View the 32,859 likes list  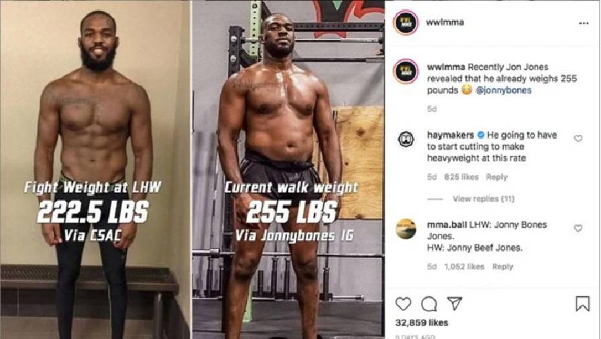coord(422,322)
